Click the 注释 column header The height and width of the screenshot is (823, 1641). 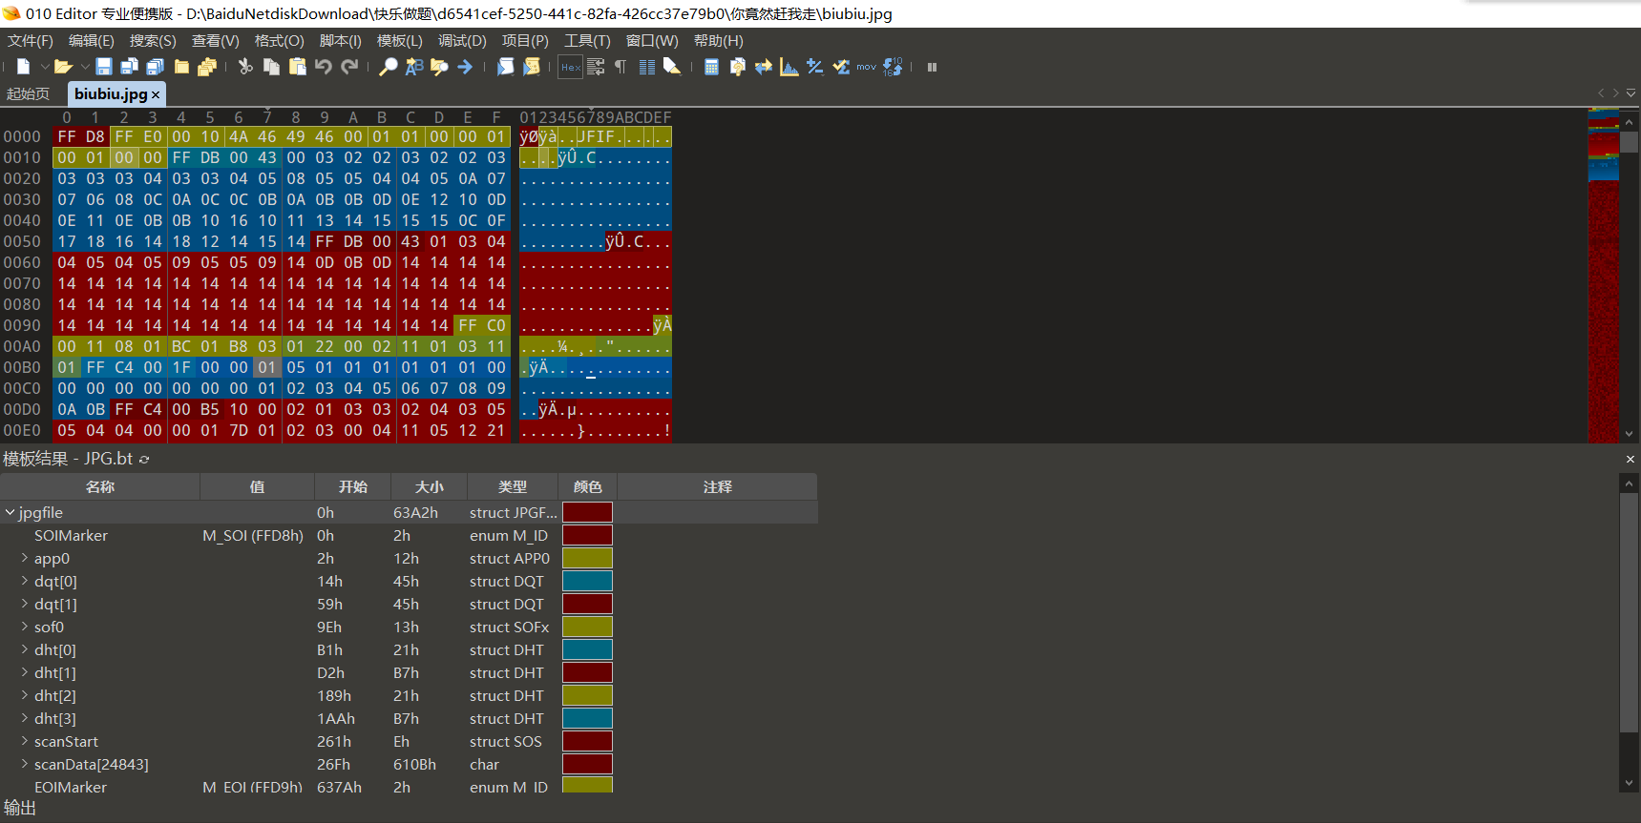pyautogui.click(x=717, y=486)
